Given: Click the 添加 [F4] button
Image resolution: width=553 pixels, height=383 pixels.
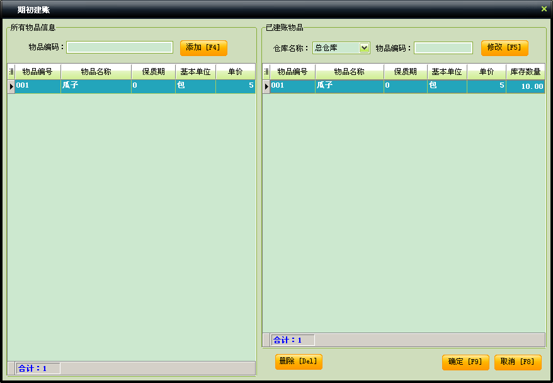Looking at the screenshot, I should (x=203, y=48).
